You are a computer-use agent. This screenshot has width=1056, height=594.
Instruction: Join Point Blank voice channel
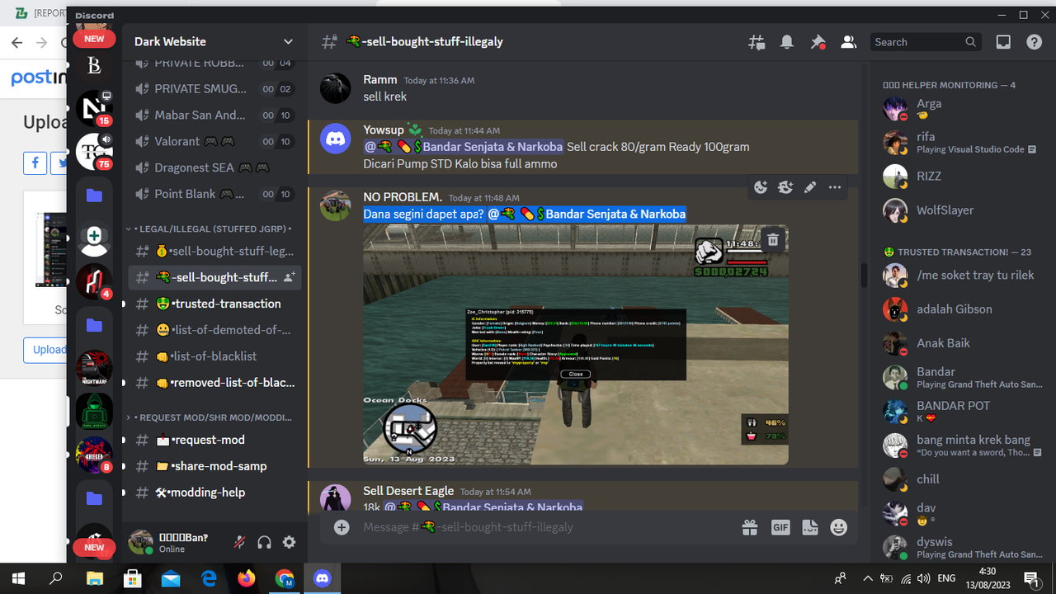[x=214, y=194]
